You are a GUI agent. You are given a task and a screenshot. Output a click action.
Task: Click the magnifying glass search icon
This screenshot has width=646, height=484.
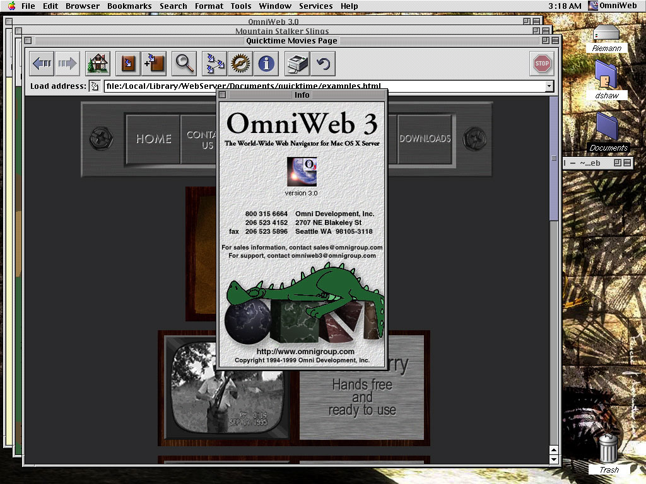coord(184,64)
